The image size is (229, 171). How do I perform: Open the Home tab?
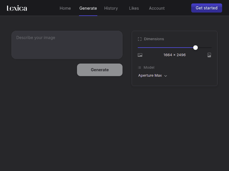[x=65, y=8]
